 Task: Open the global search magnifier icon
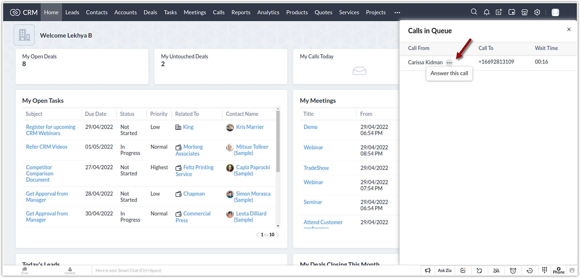474,12
